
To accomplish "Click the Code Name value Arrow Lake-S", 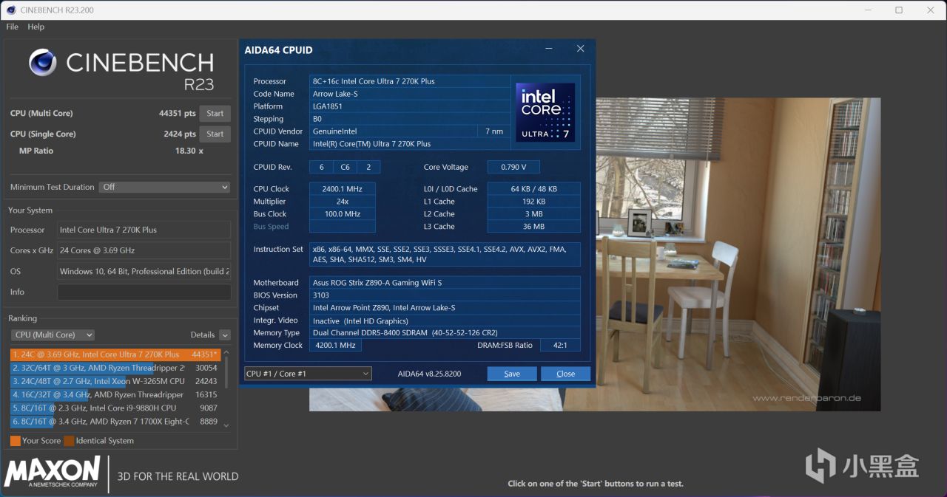I will click(x=409, y=94).
